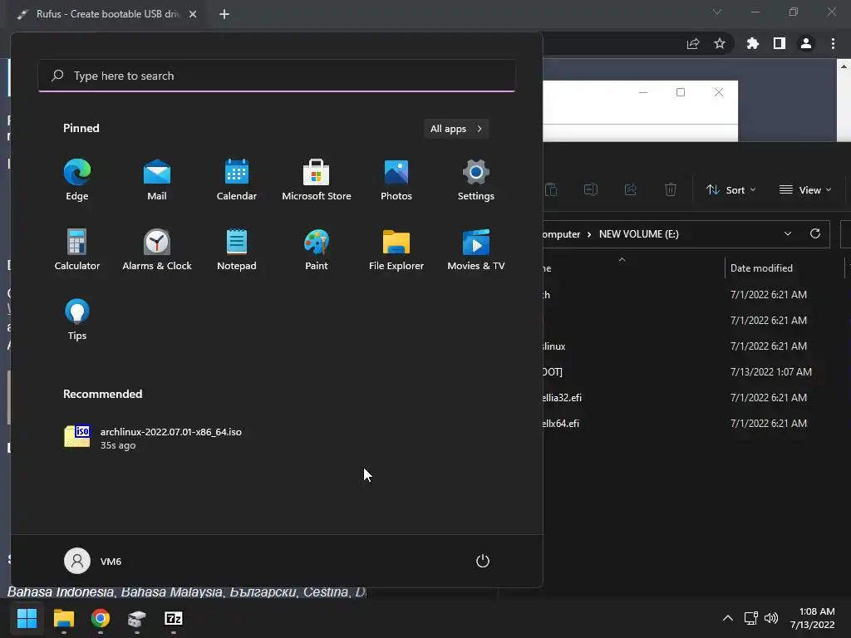851x638 pixels.
Task: Open a new Chrome tab
Action: (224, 14)
